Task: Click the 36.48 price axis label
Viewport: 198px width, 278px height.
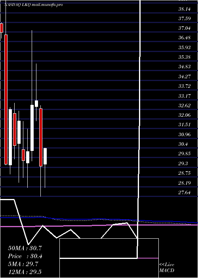Action: click(185, 38)
